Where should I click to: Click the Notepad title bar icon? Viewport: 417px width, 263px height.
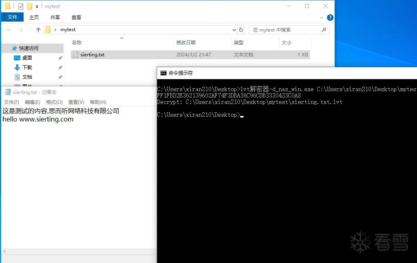8,92
